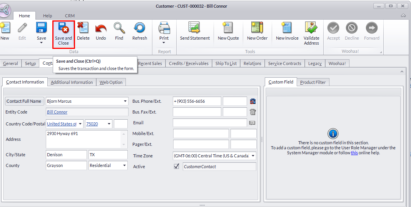This screenshot has height=207, width=411.
Task: Click into the Email input field
Action: 209,123
